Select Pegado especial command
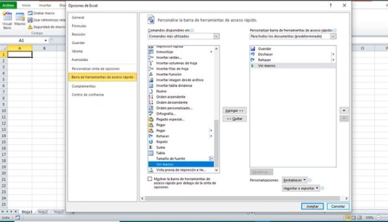388x222 pixels. click(181, 119)
